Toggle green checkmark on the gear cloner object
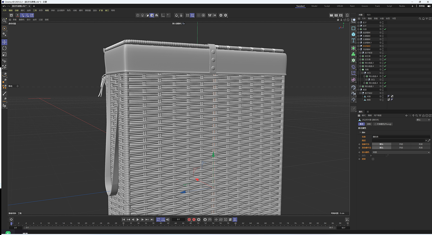 point(385,69)
